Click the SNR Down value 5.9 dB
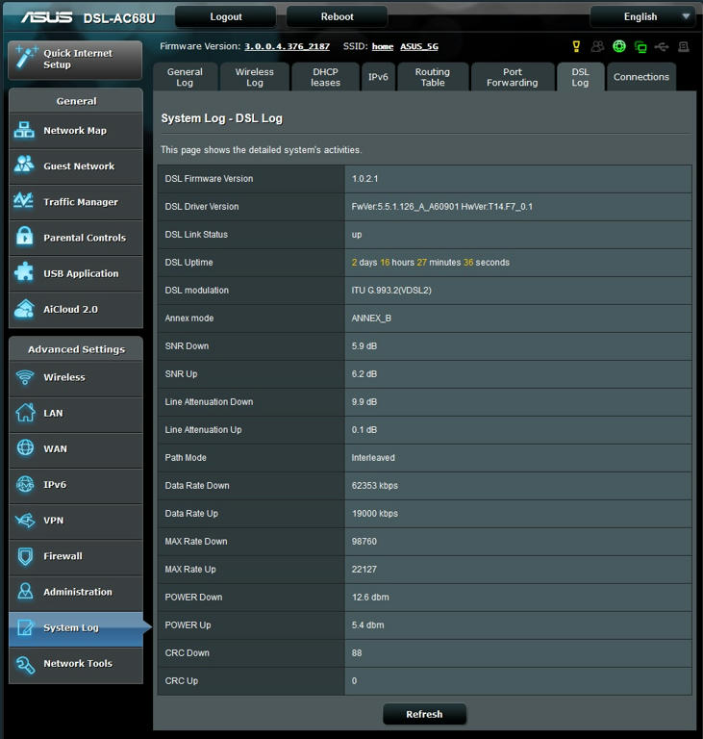Screen dimensions: 703x739 (364, 346)
